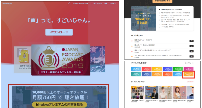Click the search magnifier icon in header
Viewport: 202px width, 108px height.
tap(69, 4)
